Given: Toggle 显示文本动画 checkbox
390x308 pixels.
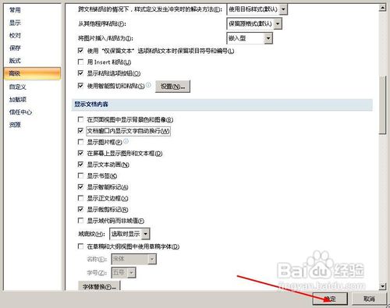Looking at the screenshot, I should [80, 165].
